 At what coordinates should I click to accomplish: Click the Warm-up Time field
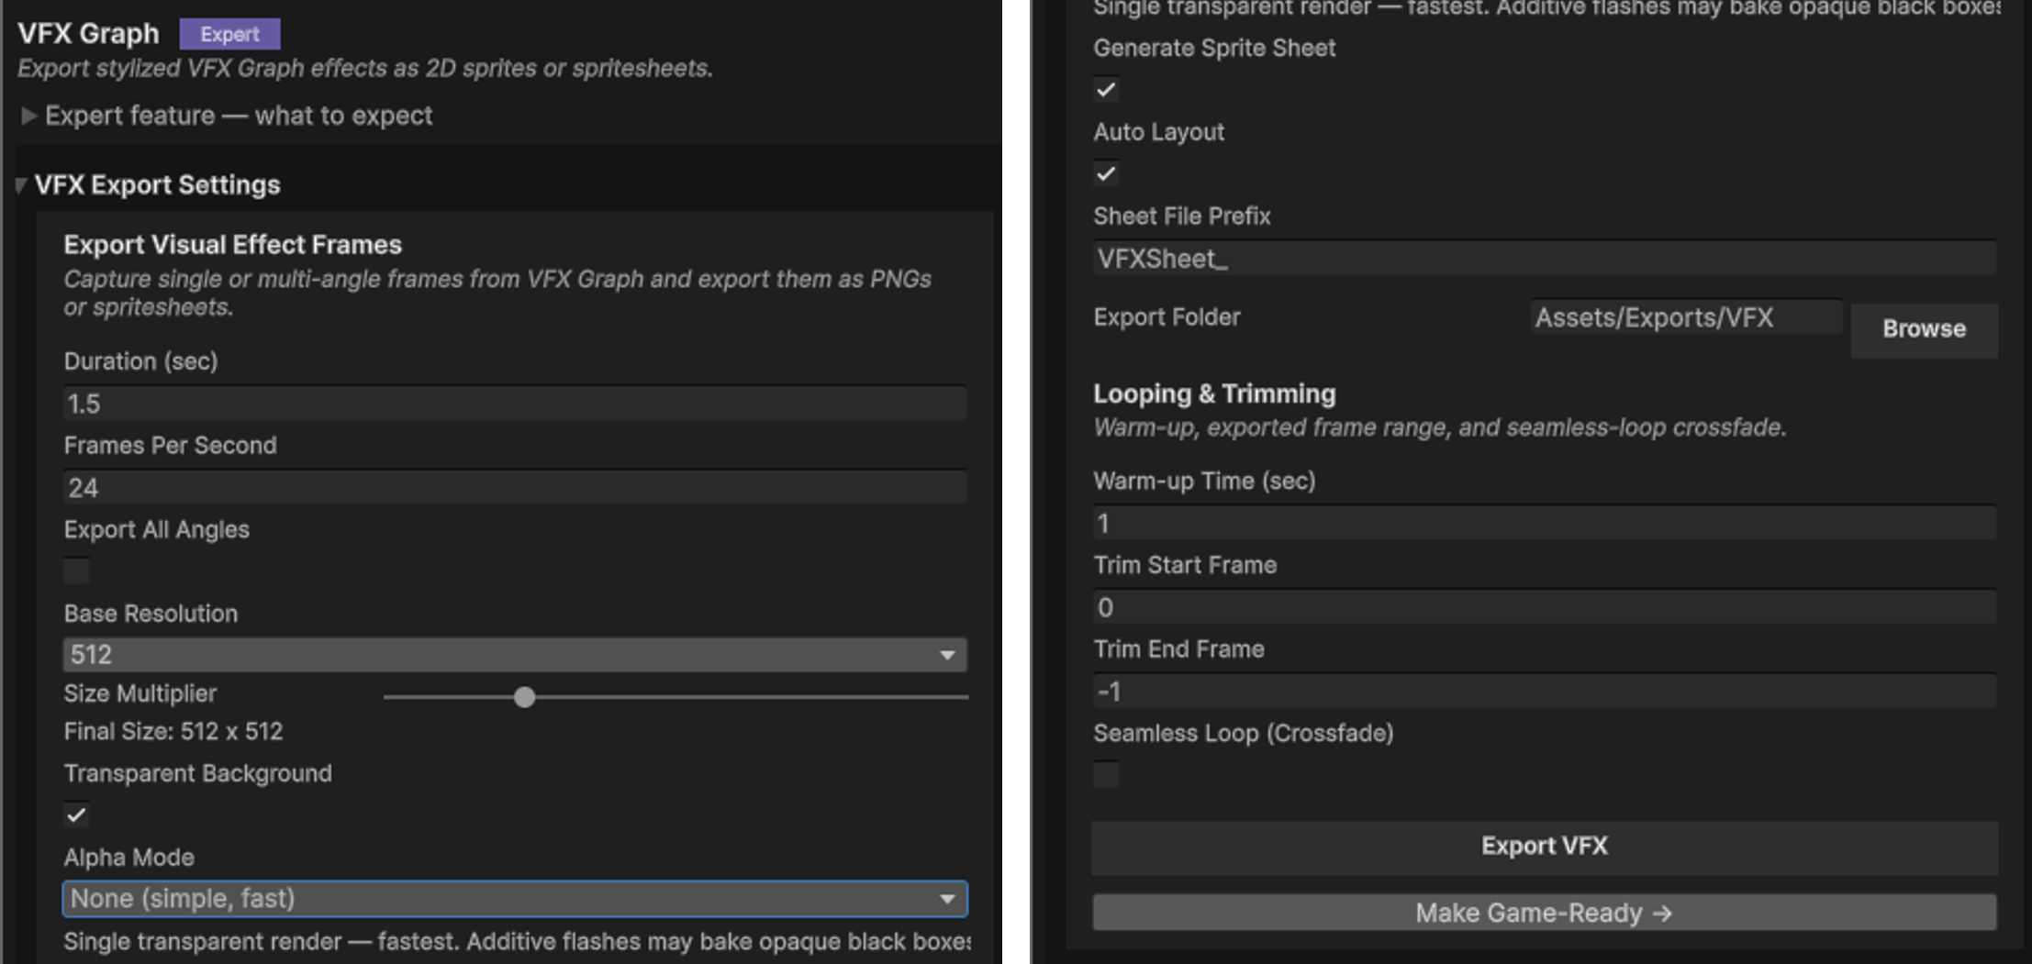(x=1545, y=524)
